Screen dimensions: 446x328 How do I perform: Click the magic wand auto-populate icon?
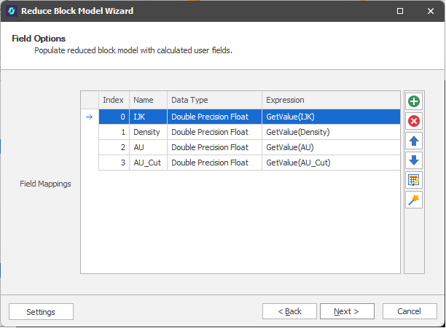[x=413, y=200]
